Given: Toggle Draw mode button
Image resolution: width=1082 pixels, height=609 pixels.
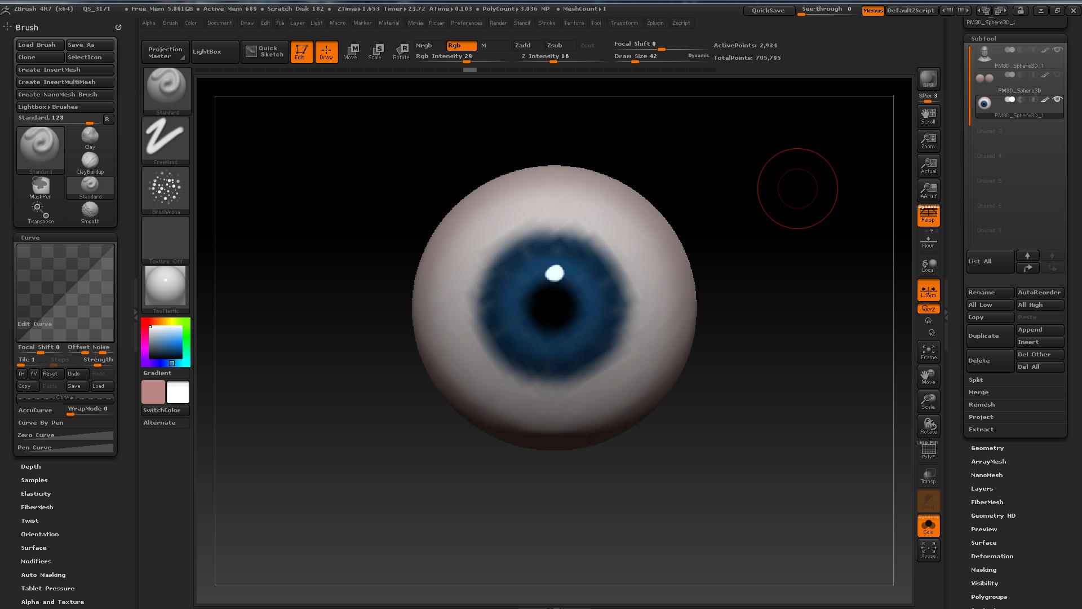Looking at the screenshot, I should pyautogui.click(x=326, y=52).
